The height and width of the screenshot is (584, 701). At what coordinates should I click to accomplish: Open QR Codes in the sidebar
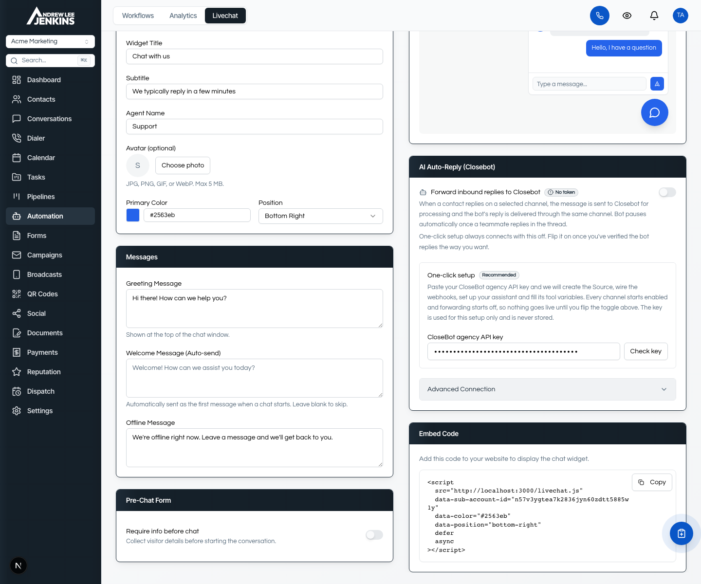pyautogui.click(x=50, y=294)
